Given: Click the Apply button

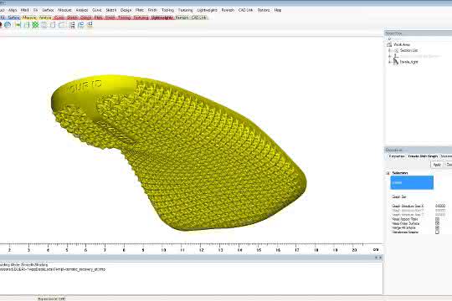Looking at the screenshot, I should [x=437, y=165].
